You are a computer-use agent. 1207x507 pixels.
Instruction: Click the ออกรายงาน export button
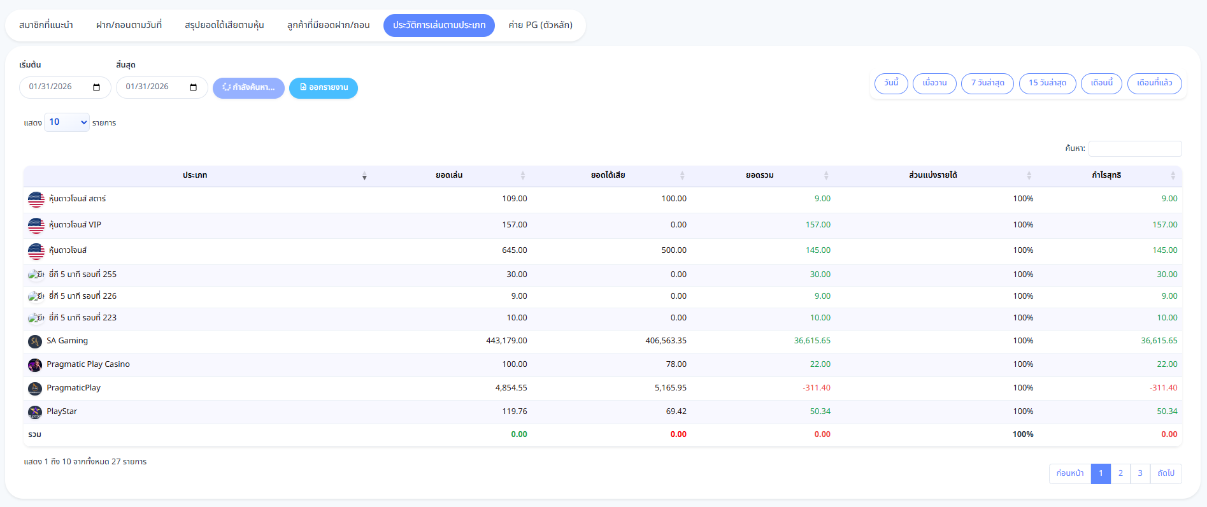pos(324,88)
